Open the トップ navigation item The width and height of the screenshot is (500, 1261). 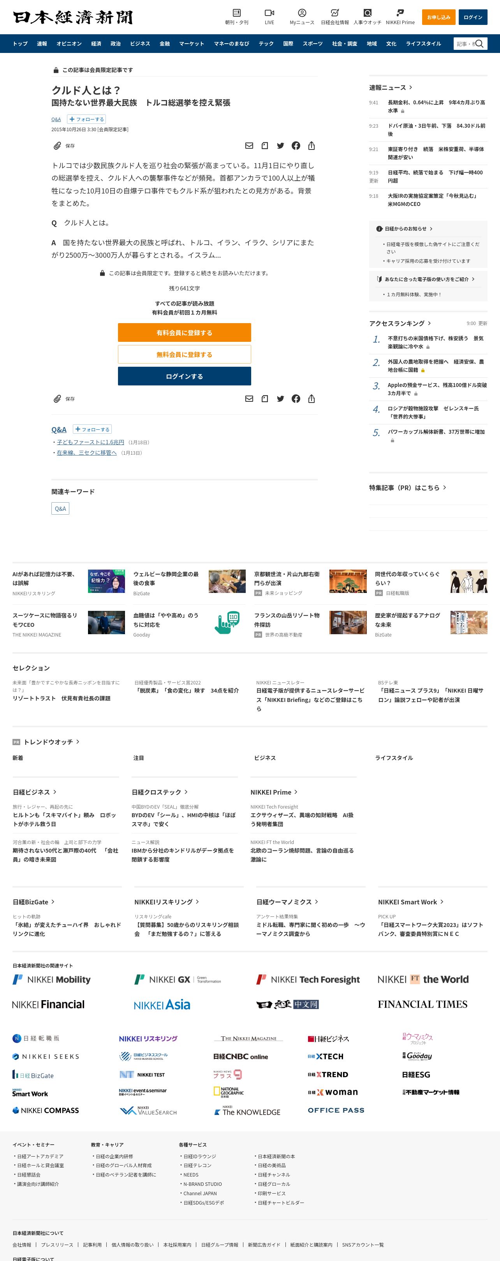pos(20,44)
